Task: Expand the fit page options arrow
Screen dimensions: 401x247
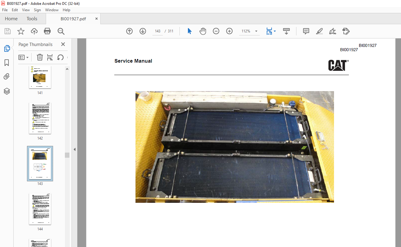Action: (275, 31)
